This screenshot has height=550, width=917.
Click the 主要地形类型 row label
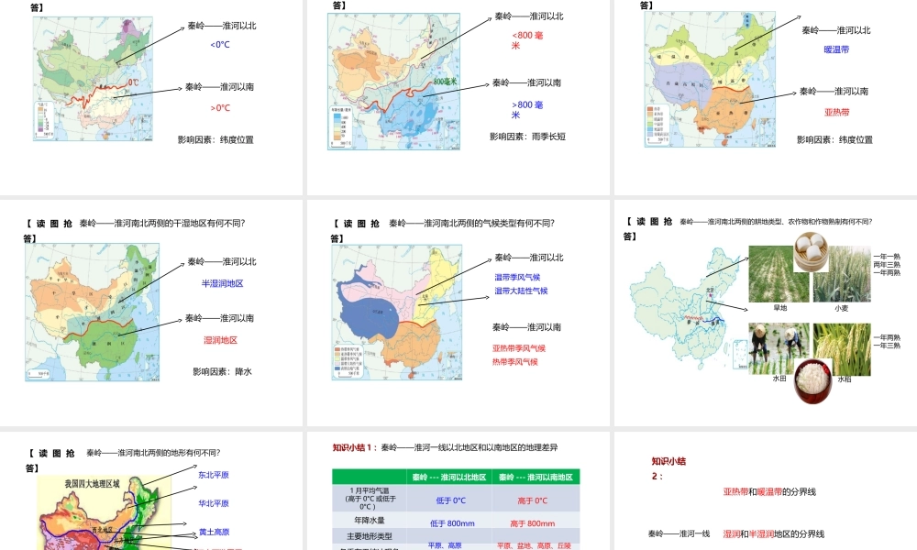[x=370, y=536]
